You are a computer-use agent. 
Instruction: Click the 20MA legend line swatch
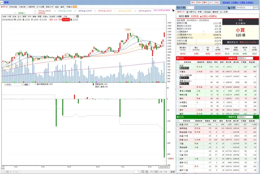click(75, 11)
